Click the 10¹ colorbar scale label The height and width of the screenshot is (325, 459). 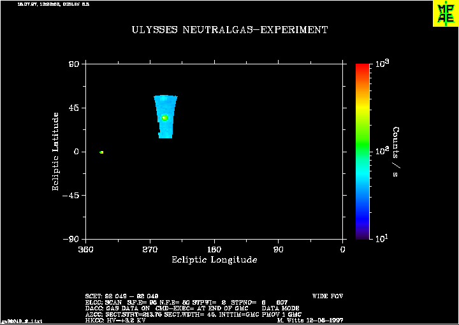click(x=383, y=239)
